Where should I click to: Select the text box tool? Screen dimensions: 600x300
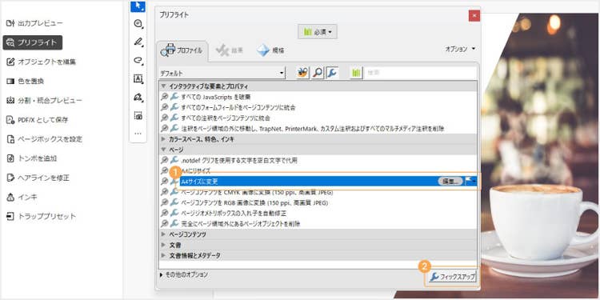coord(138,78)
